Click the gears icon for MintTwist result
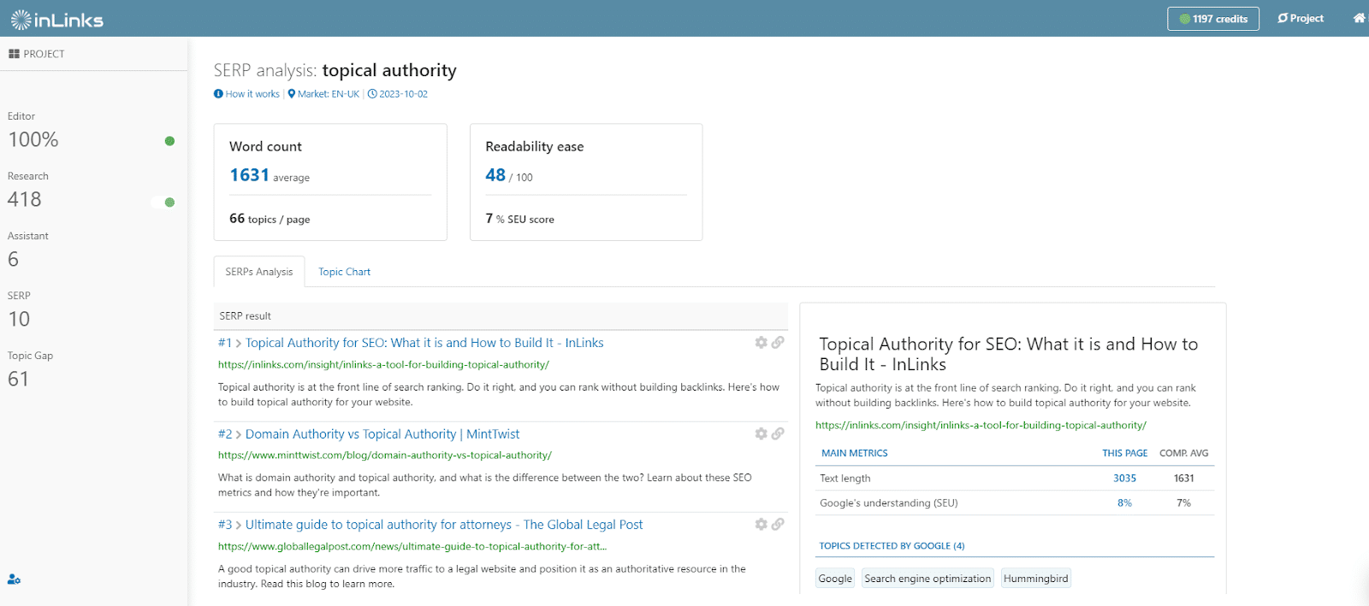Image resolution: width=1369 pixels, height=606 pixels. [762, 433]
